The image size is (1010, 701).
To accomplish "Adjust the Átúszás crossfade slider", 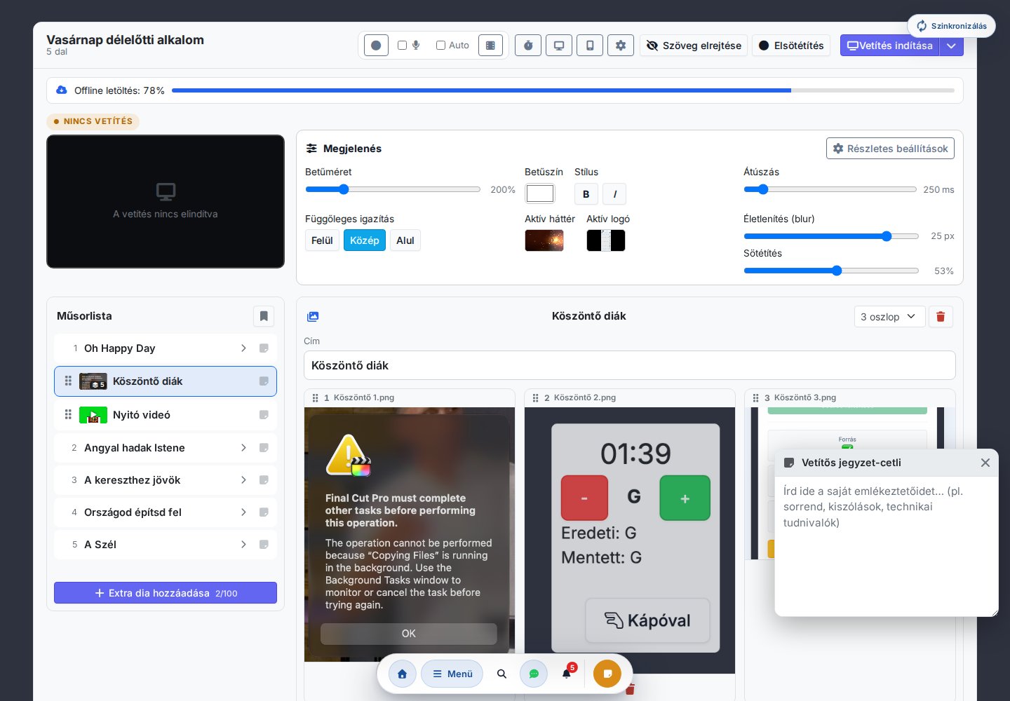I will [x=830, y=189].
